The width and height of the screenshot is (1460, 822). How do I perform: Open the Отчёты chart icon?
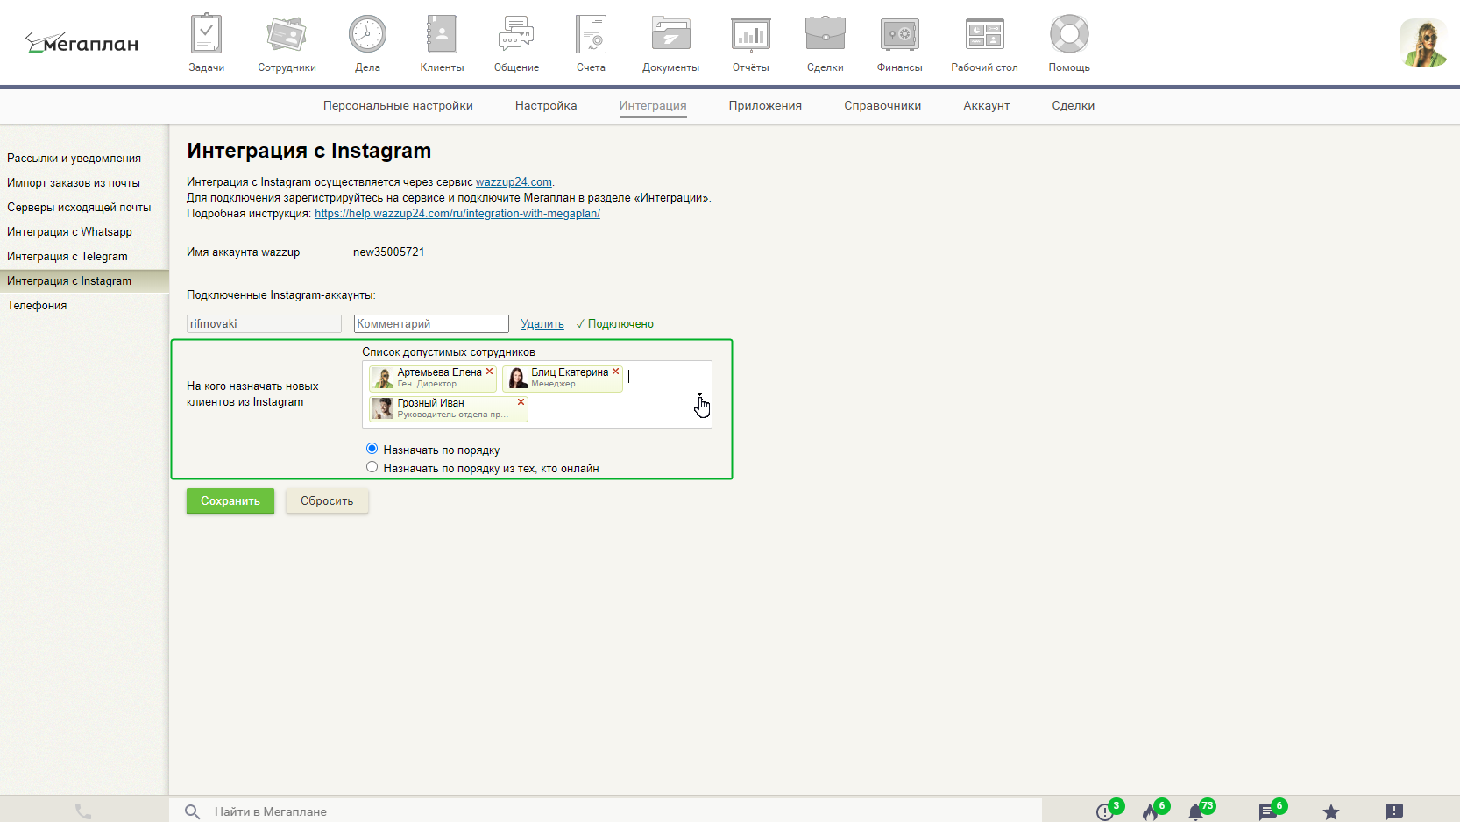pyautogui.click(x=751, y=35)
